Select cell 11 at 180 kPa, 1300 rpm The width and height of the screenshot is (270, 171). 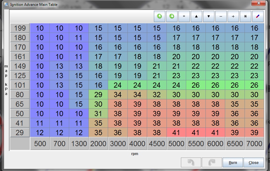[79, 38]
